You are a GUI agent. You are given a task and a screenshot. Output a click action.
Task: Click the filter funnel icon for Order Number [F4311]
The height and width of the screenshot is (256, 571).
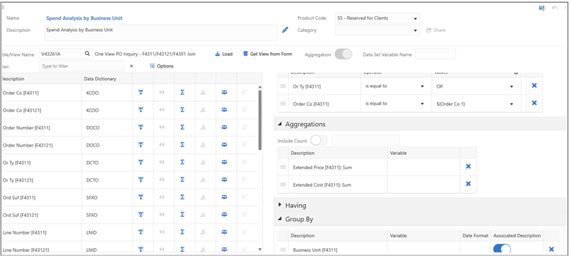[141, 127]
